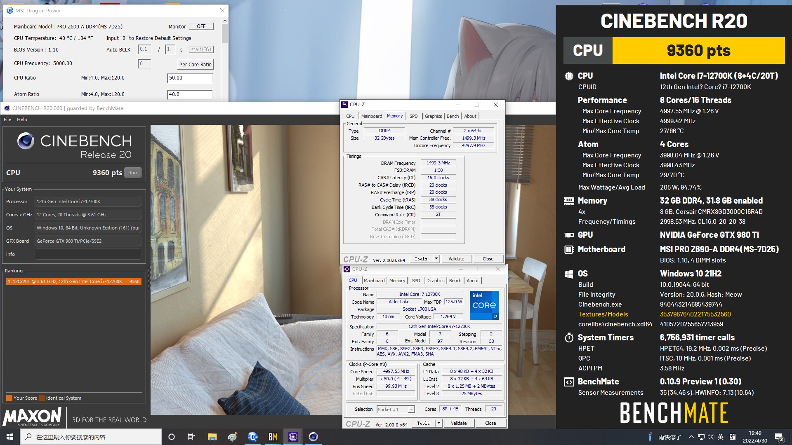Viewport: 792px width, 445px height.
Task: Click the Cortana circle icon on taskbar
Action: 172,437
